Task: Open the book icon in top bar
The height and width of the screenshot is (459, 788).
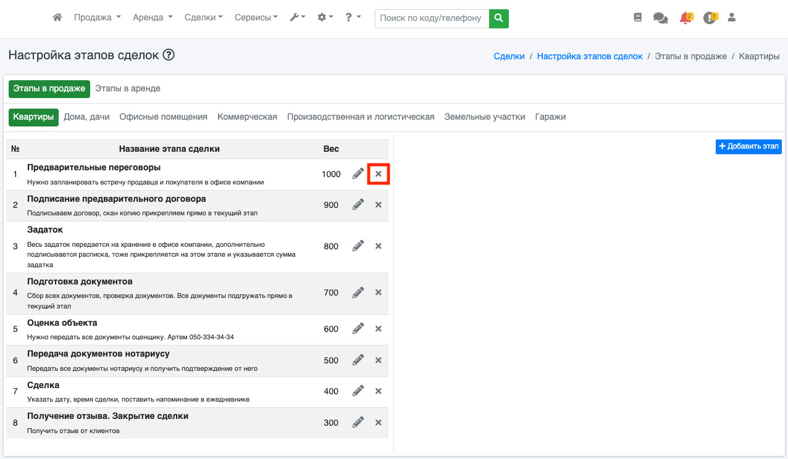Action: 638,18
